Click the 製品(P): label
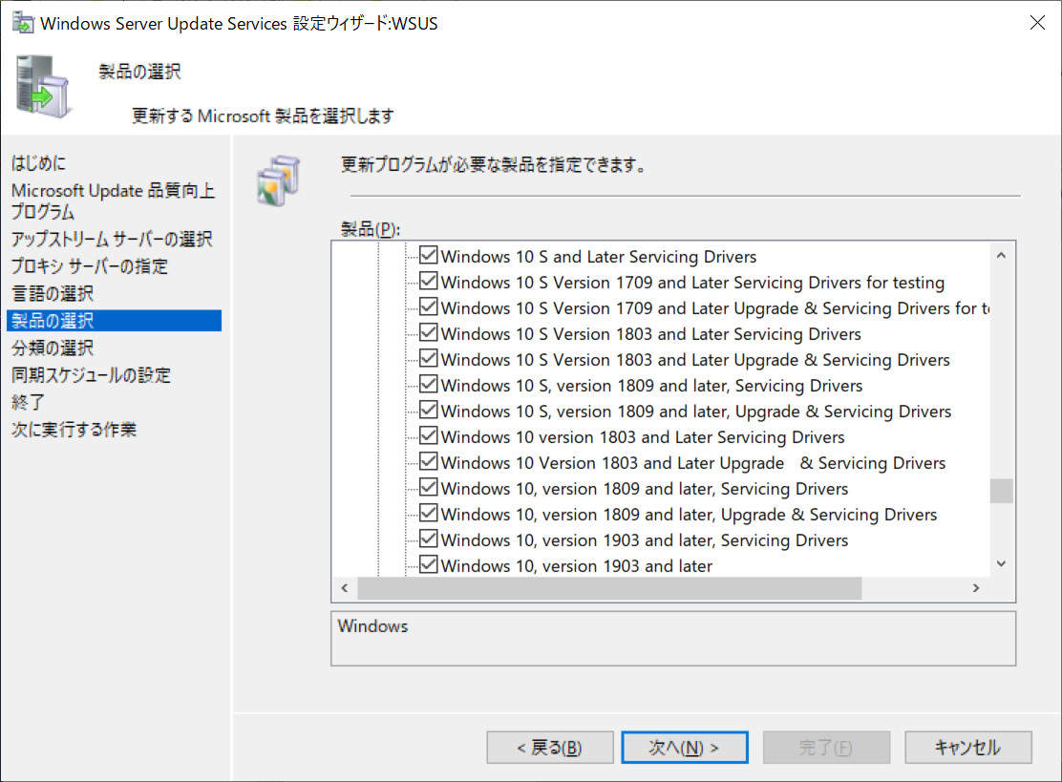The height and width of the screenshot is (782, 1062). coord(370,229)
